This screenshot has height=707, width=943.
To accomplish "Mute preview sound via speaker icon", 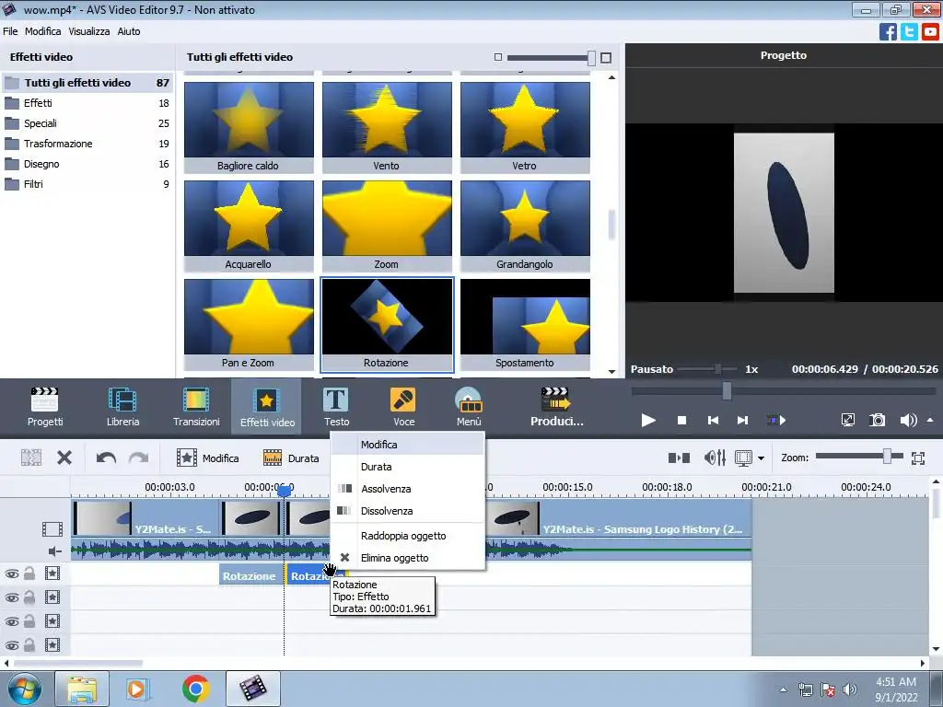I will (907, 420).
